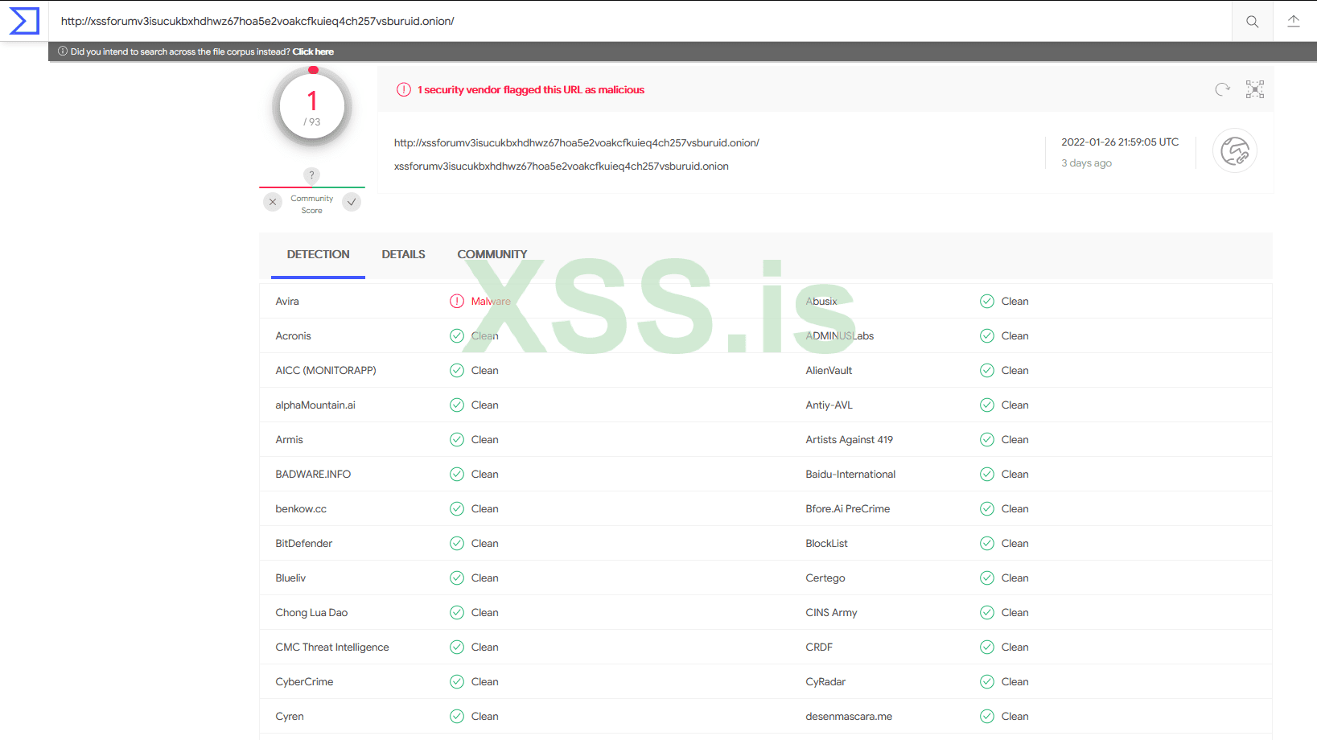Click the CRDF clean checkmark icon
Viewport: 1317px width, 740px height.
987,647
